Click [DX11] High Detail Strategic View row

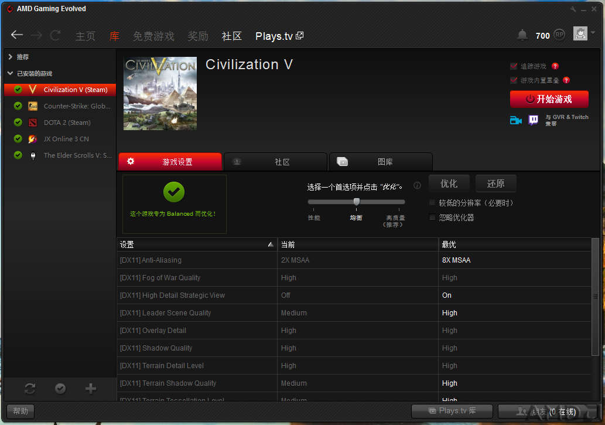click(x=354, y=295)
